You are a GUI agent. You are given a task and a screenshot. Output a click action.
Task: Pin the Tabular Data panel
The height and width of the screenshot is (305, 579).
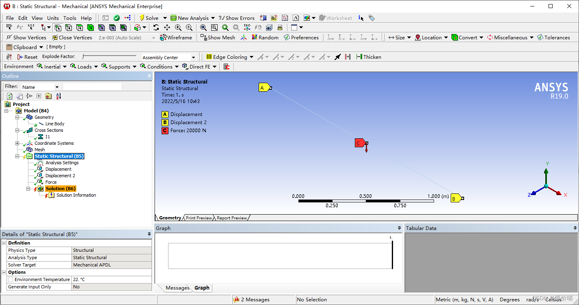pos(575,228)
